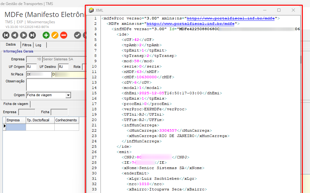Select the highlighted Empresa grid cell
Screen dimensions: 310x193
(16, 127)
